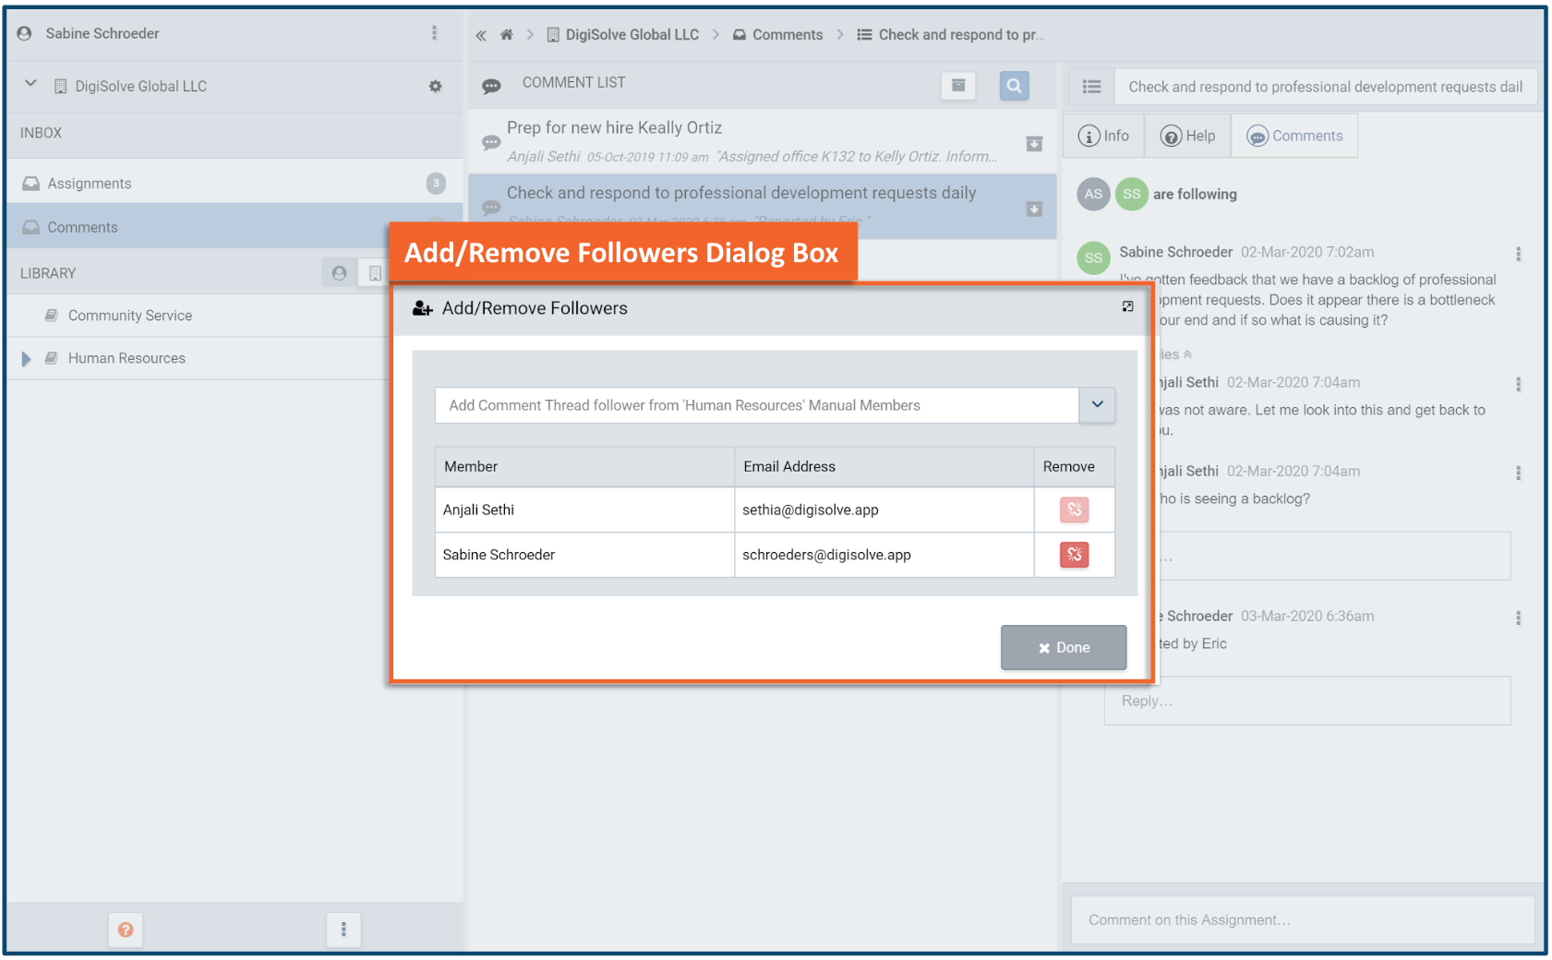
Task: Open options for the 03-Mar-2020 6:36am comment
Action: [1518, 618]
